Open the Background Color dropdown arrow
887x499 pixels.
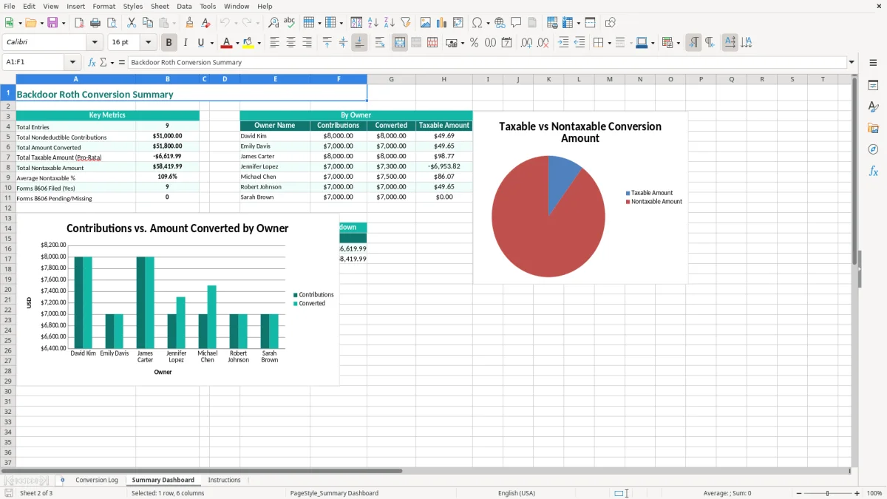(259, 43)
